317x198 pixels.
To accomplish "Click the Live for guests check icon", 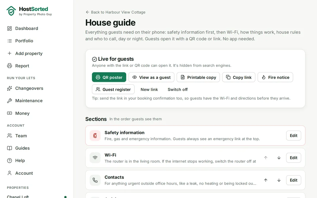I will [x=95, y=59].
